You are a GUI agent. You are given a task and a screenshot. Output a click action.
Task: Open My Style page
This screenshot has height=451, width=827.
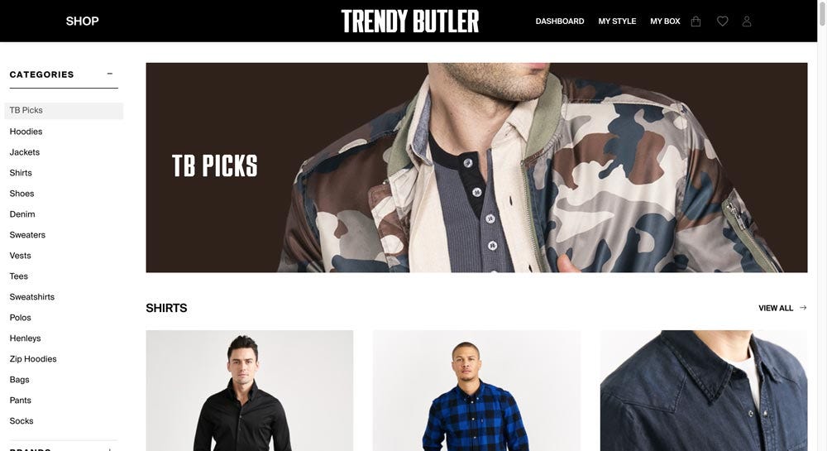tap(617, 21)
